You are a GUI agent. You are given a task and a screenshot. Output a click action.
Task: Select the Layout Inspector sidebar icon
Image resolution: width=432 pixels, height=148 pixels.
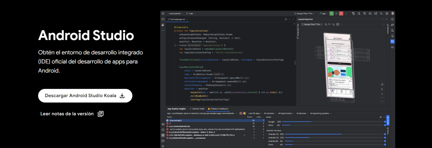pyautogui.click(x=392, y=41)
